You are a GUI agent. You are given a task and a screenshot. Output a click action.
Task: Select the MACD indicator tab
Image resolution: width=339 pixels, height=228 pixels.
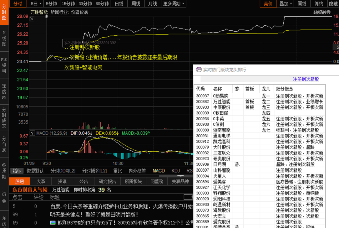[159, 171]
